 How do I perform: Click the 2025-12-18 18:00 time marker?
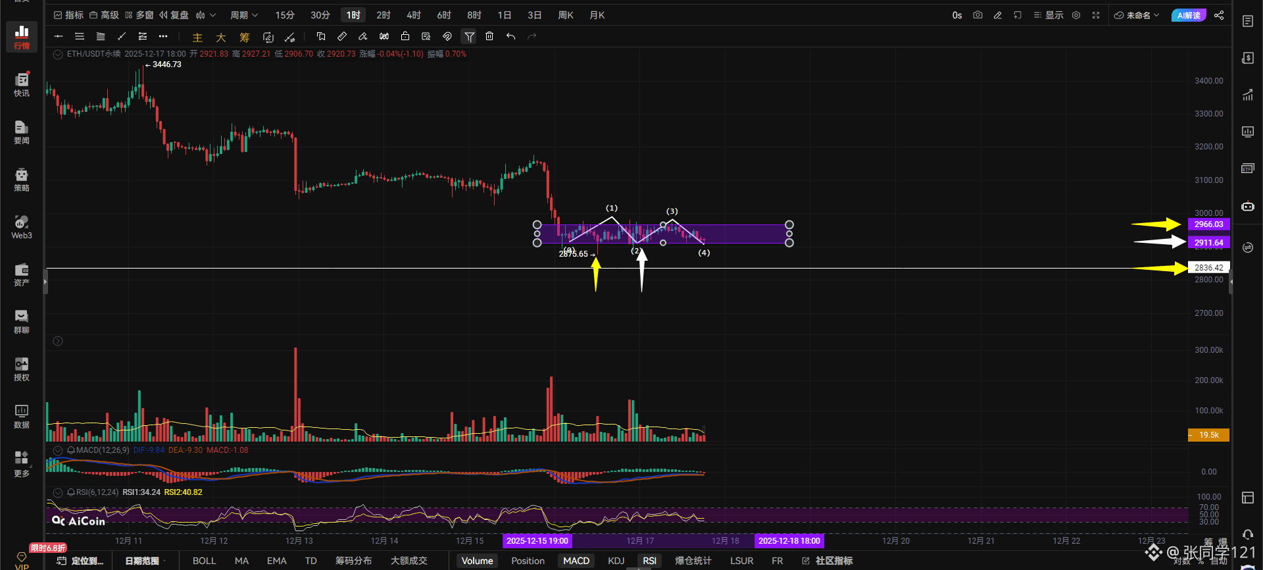[x=789, y=541]
